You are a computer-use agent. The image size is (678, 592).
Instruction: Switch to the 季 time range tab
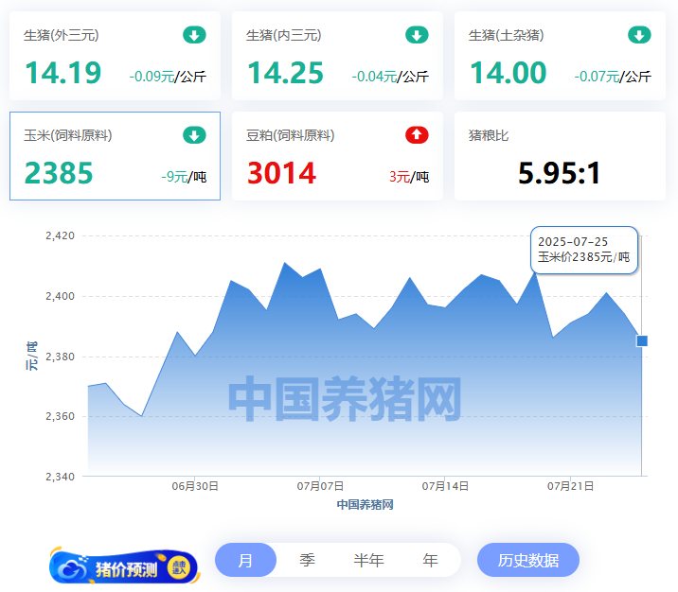click(307, 560)
